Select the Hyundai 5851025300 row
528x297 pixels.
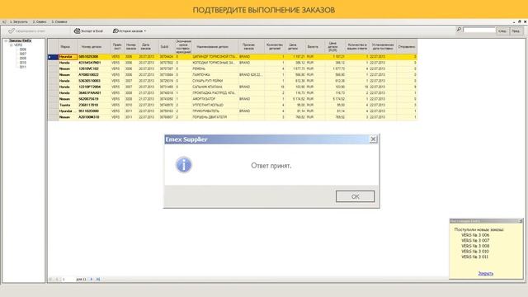(x=233, y=57)
